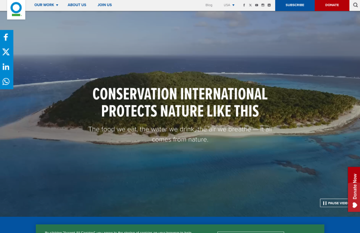This screenshot has width=360, height=233.
Task: Open the Our Work dropdown menu
Action: point(46,5)
